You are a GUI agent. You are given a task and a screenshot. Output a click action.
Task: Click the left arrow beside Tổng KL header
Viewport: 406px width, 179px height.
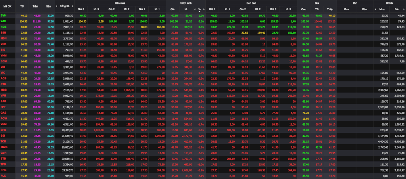pos(57,6)
